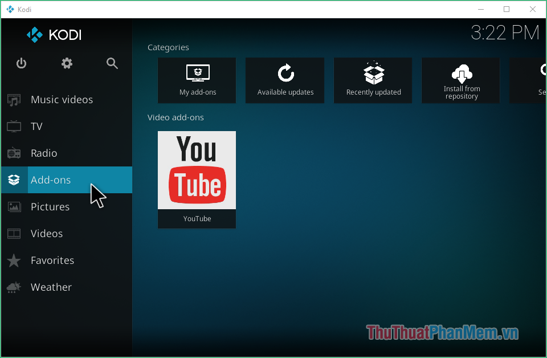Click the Kodi logo at the top left

(54, 35)
